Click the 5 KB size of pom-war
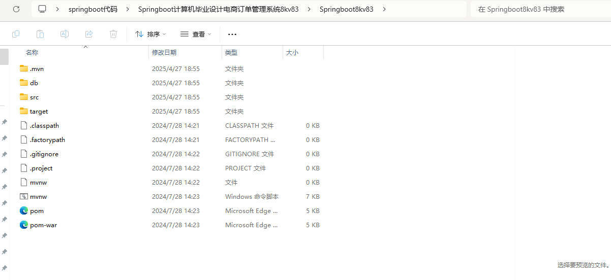The image size is (611, 280). pos(313,225)
